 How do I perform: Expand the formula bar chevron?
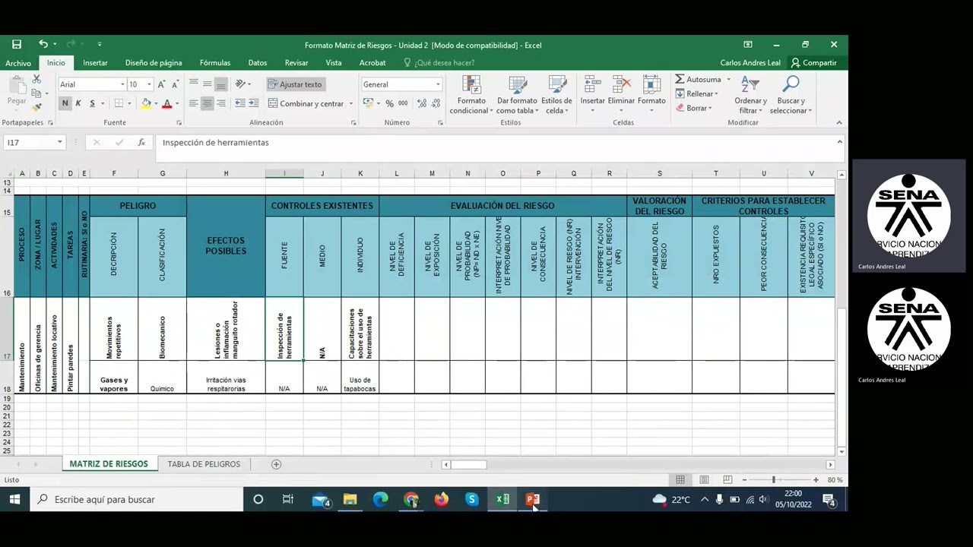(839, 142)
